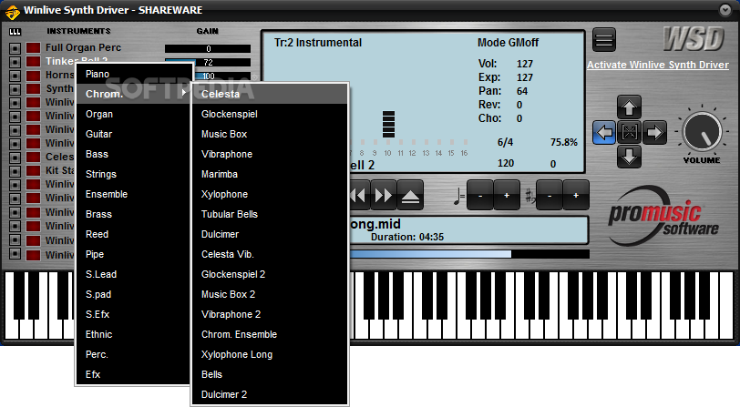The width and height of the screenshot is (740, 407).
Task: Select Piano category in menu
Action: click(x=133, y=74)
